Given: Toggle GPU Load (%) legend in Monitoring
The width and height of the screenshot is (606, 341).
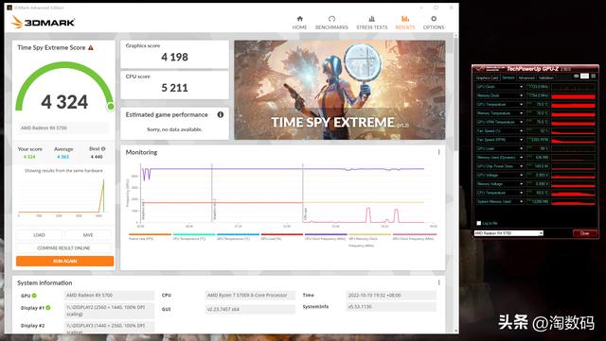Looking at the screenshot, I should (x=282, y=237).
